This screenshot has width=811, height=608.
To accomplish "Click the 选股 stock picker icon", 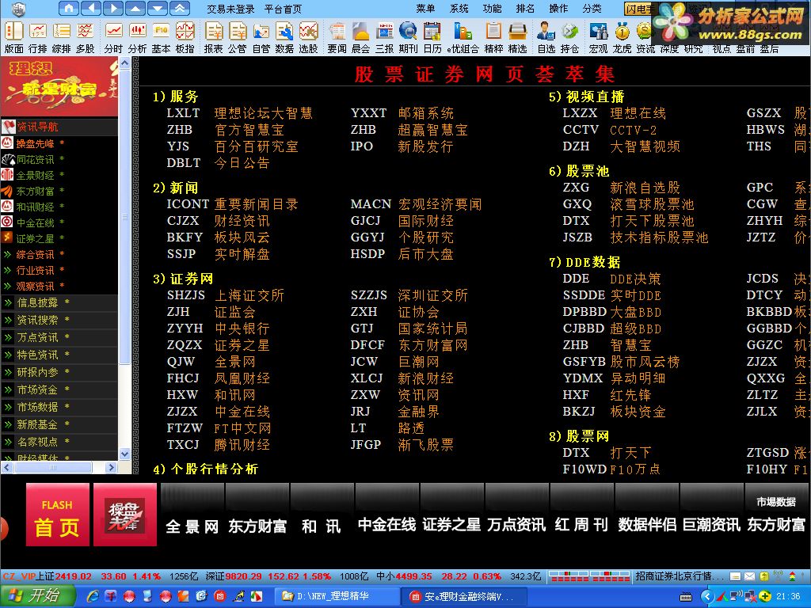I will [x=308, y=37].
